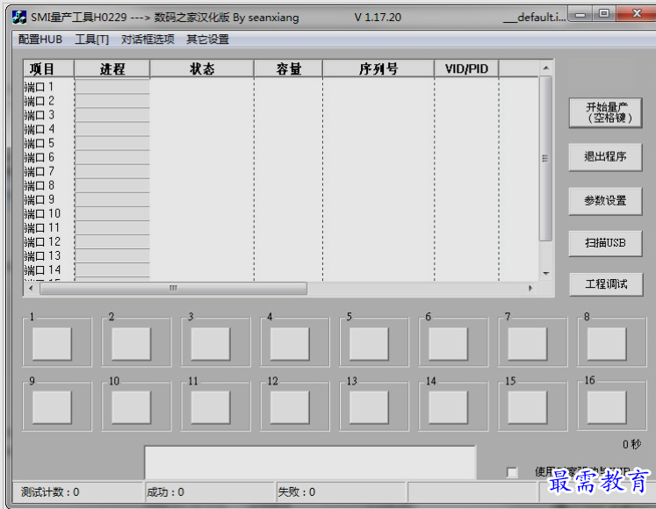The image size is (656, 509).
Task: Click the 端口 5 progress bar
Action: click(112, 143)
